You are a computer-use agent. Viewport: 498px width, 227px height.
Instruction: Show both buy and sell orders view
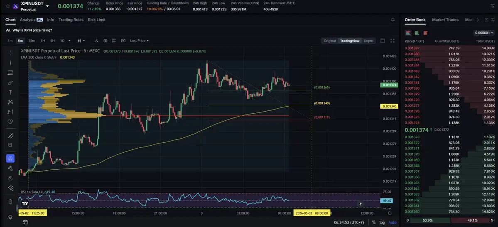coord(408,33)
